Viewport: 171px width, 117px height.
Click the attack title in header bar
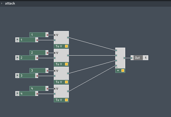click(x=10, y=4)
